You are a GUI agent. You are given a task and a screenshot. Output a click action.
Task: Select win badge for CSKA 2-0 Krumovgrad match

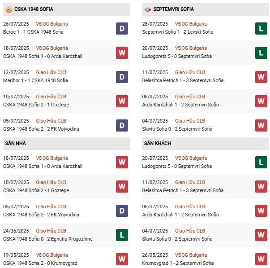122,259
